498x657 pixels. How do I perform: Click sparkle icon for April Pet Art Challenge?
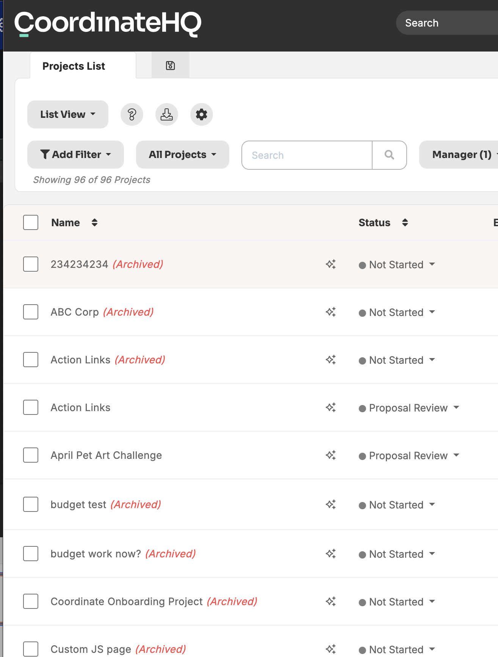tap(331, 455)
